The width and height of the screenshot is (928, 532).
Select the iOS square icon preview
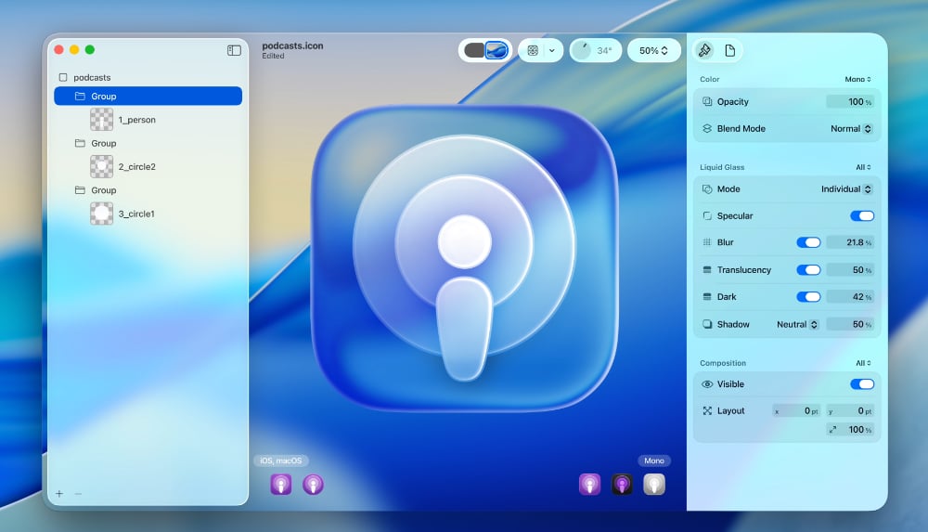281,485
